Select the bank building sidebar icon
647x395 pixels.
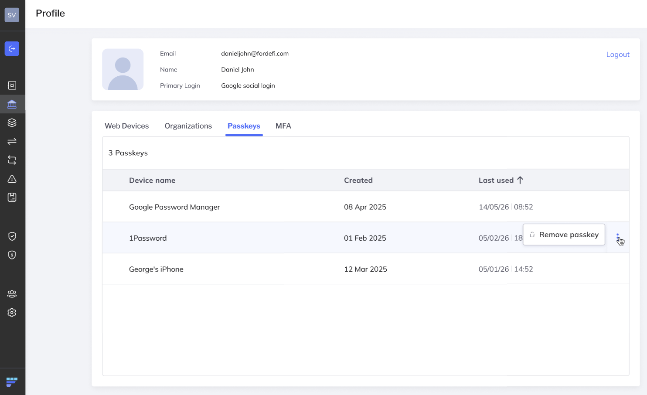pos(12,104)
